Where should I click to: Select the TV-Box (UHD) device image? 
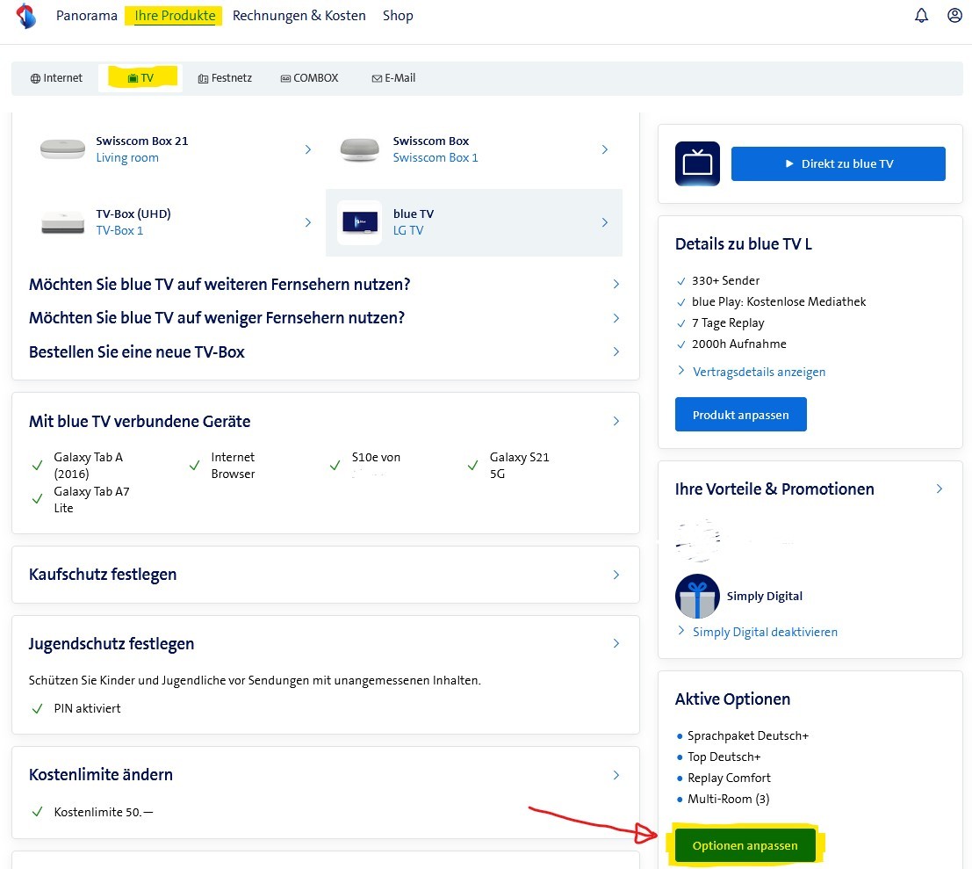tap(63, 222)
